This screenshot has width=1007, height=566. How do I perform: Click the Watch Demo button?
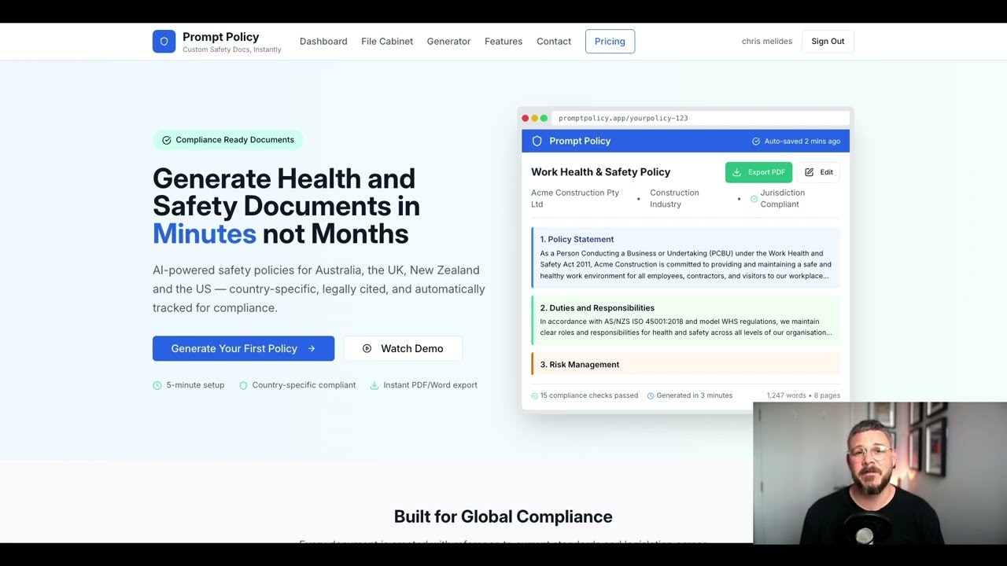pyautogui.click(x=403, y=348)
